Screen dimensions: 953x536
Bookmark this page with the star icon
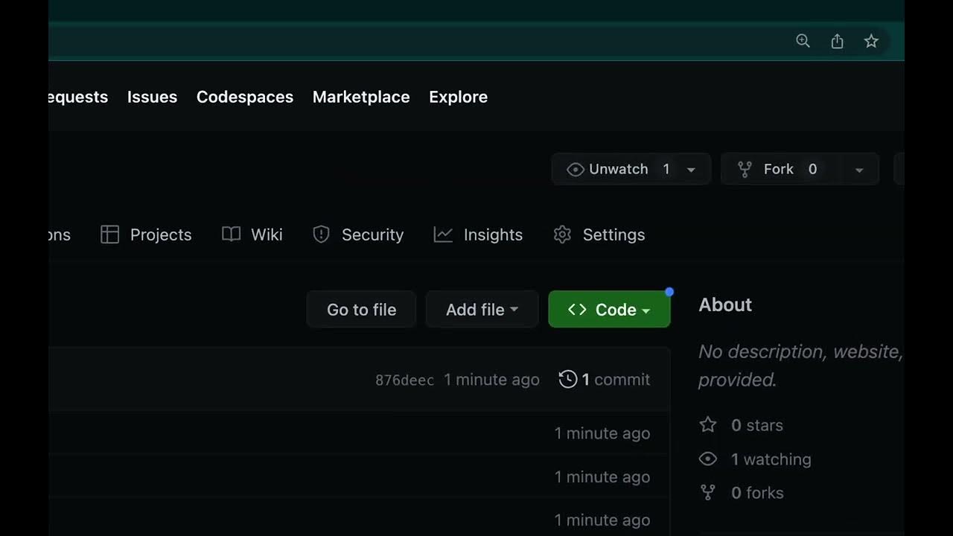click(x=871, y=41)
